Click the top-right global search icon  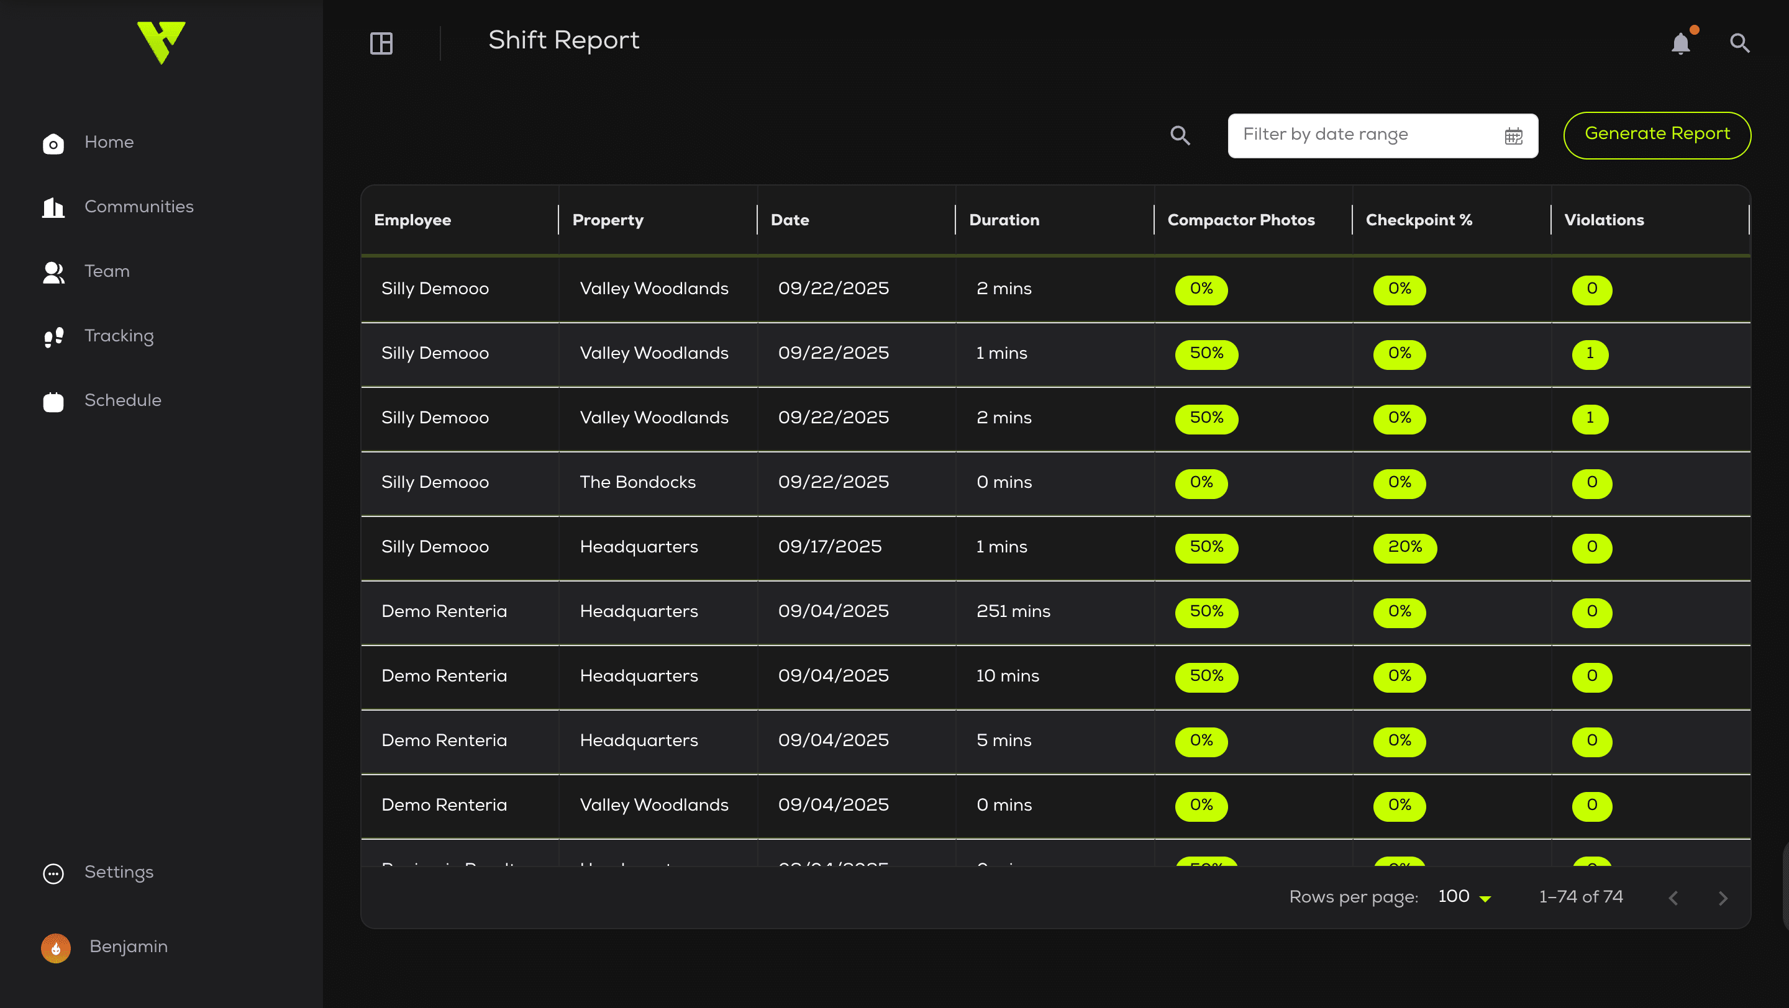[1739, 43]
